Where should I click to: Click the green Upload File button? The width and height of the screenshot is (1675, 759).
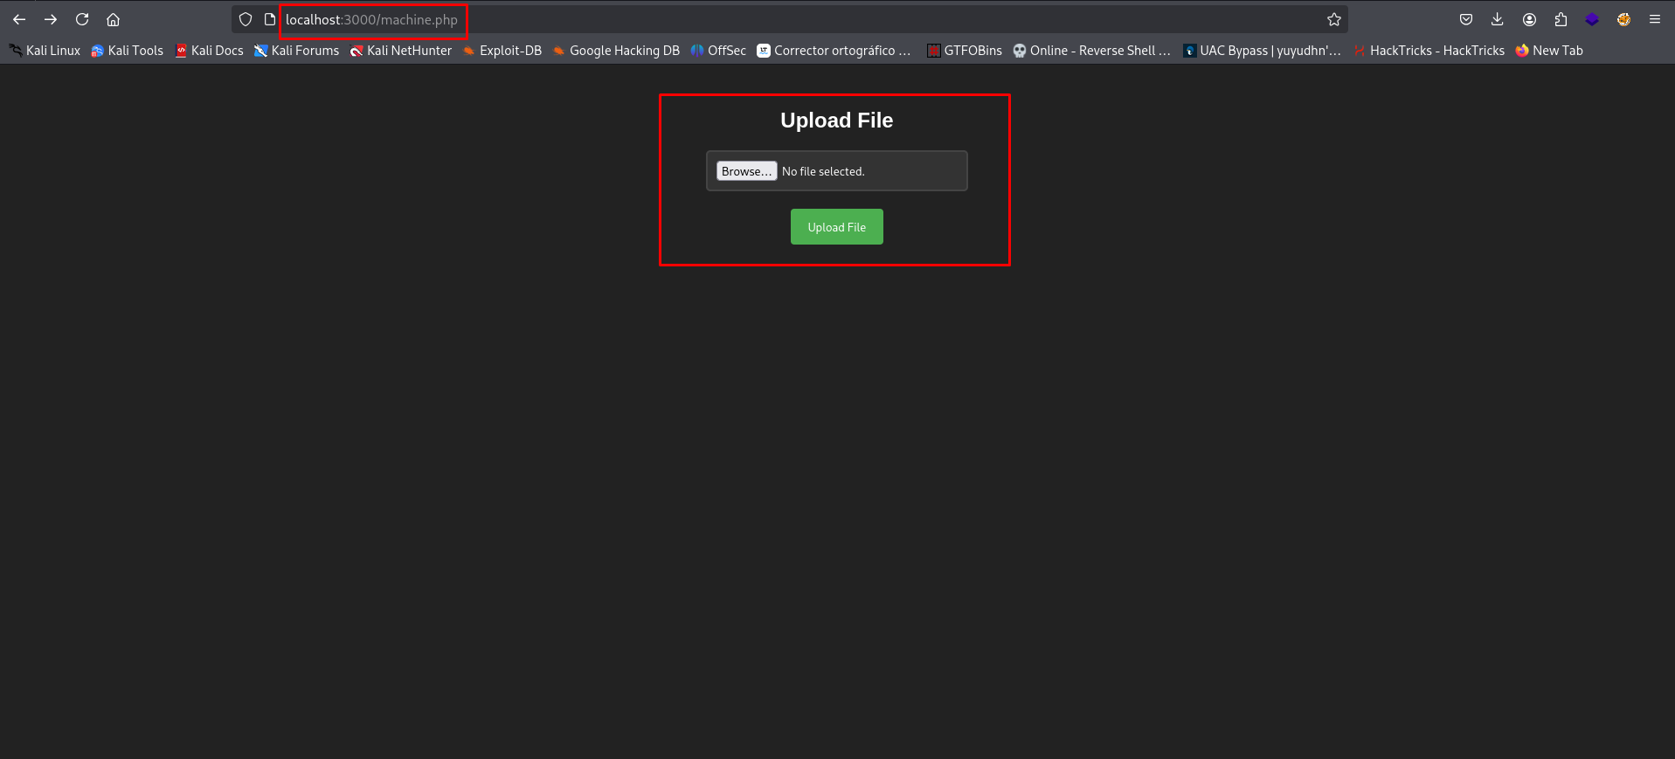click(x=837, y=227)
